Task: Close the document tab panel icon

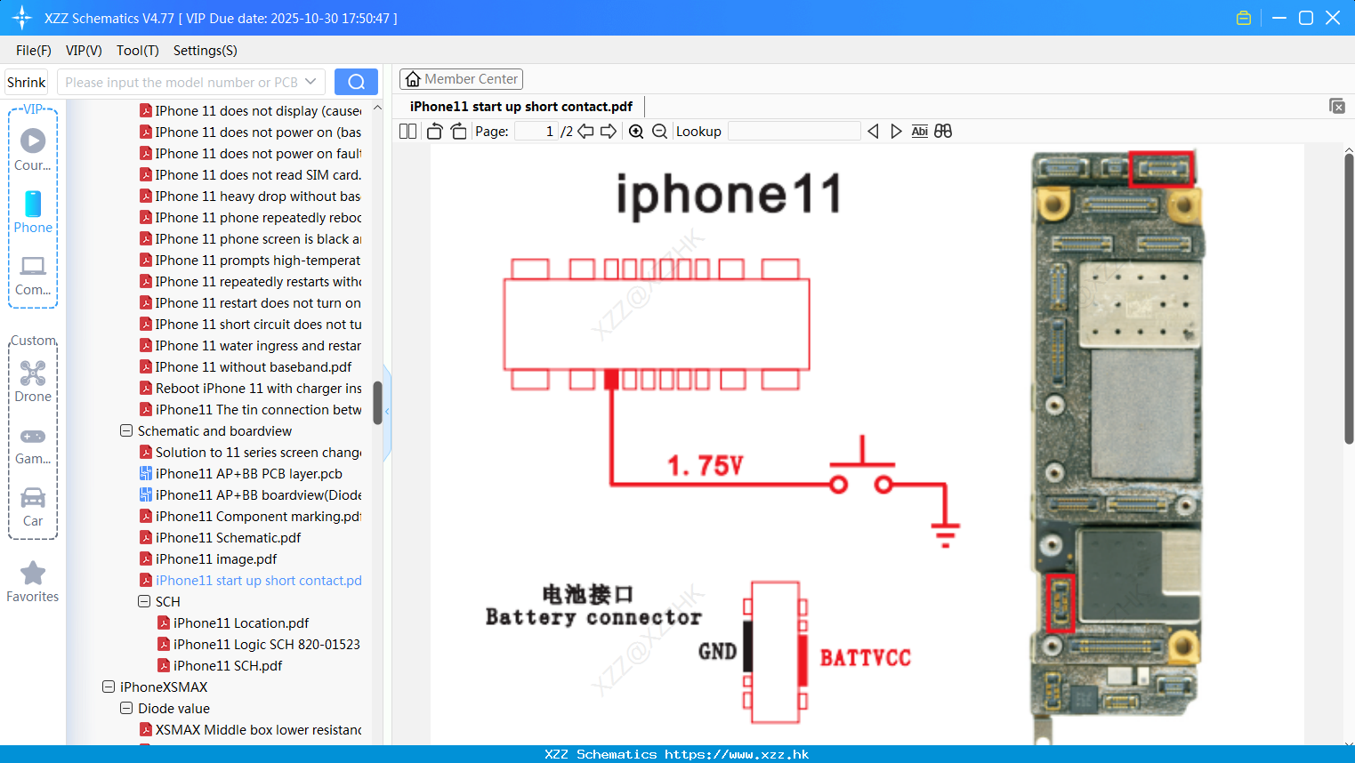Action: [x=1336, y=106]
